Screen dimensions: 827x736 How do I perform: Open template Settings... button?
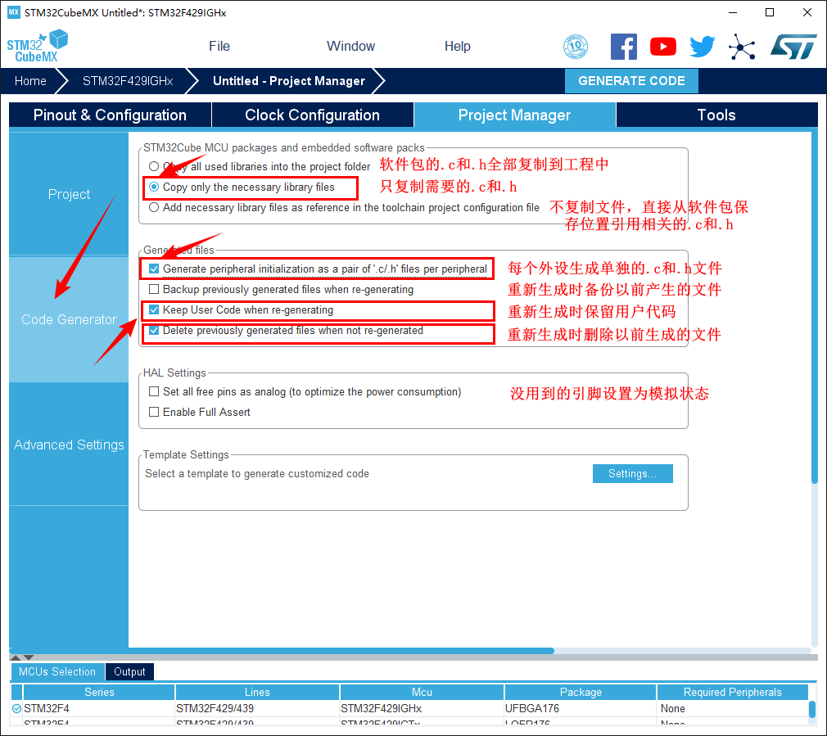coord(632,474)
